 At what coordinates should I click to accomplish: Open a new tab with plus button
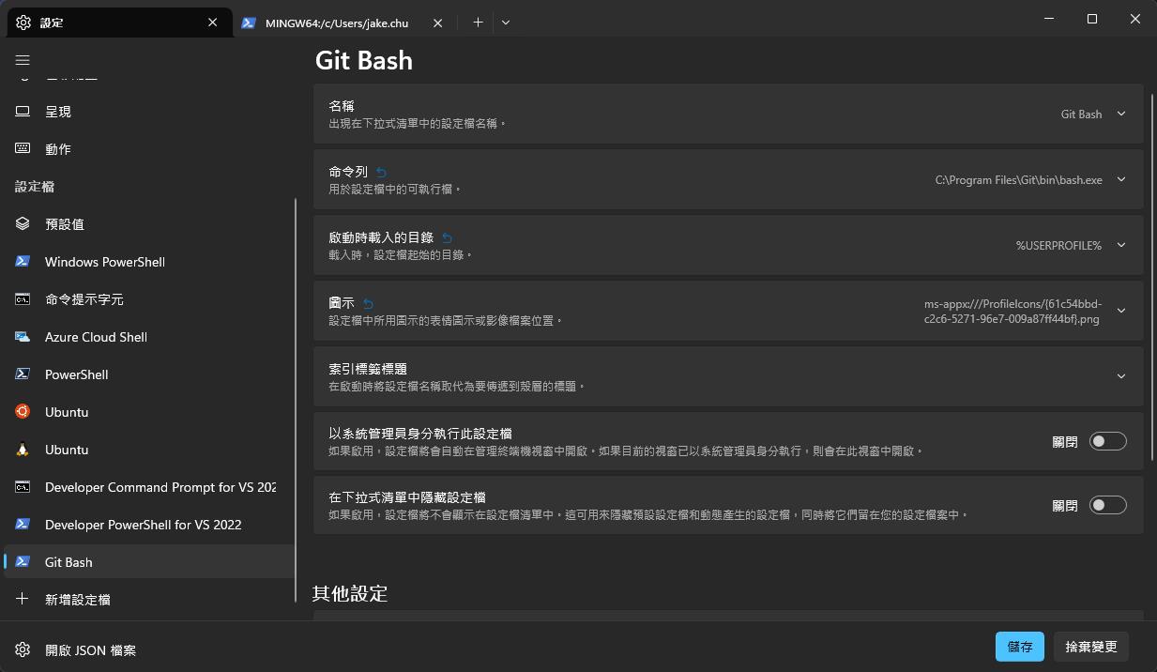(478, 23)
